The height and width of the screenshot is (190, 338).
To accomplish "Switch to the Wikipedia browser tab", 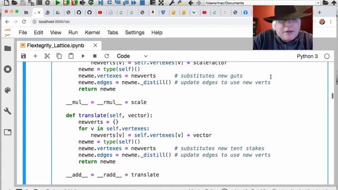I will tap(194, 13).
